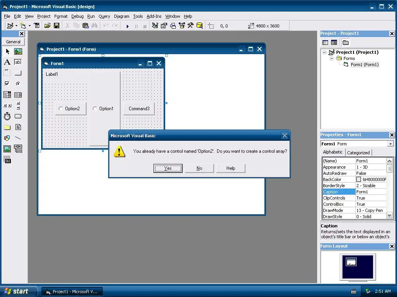The width and height of the screenshot is (397, 297).
Task: Open Add Form dropdown arrow
Action: [x=29, y=26]
